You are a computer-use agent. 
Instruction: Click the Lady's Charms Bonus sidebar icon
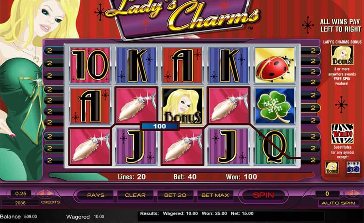pos(343,55)
